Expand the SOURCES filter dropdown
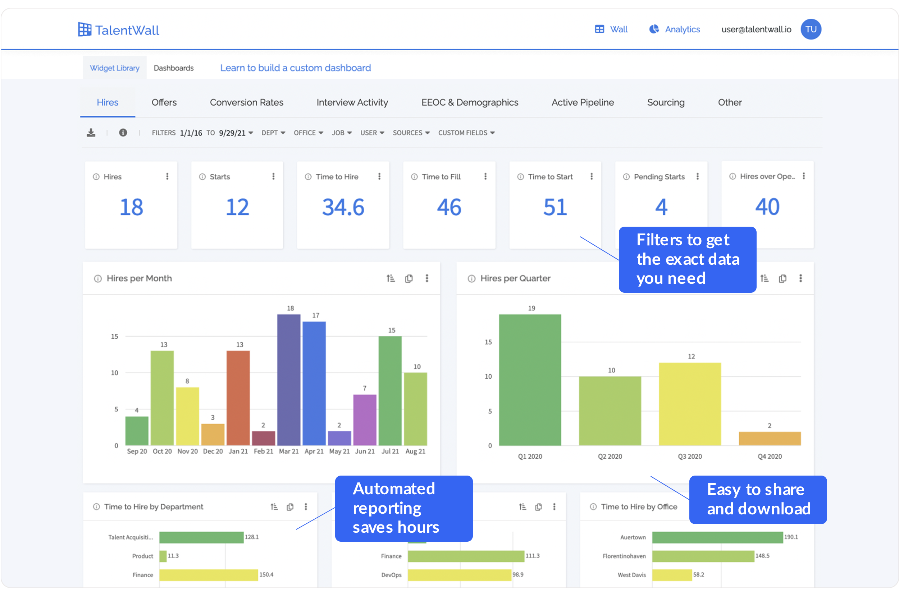Image resolution: width=899 pixels, height=597 pixels. 411,133
